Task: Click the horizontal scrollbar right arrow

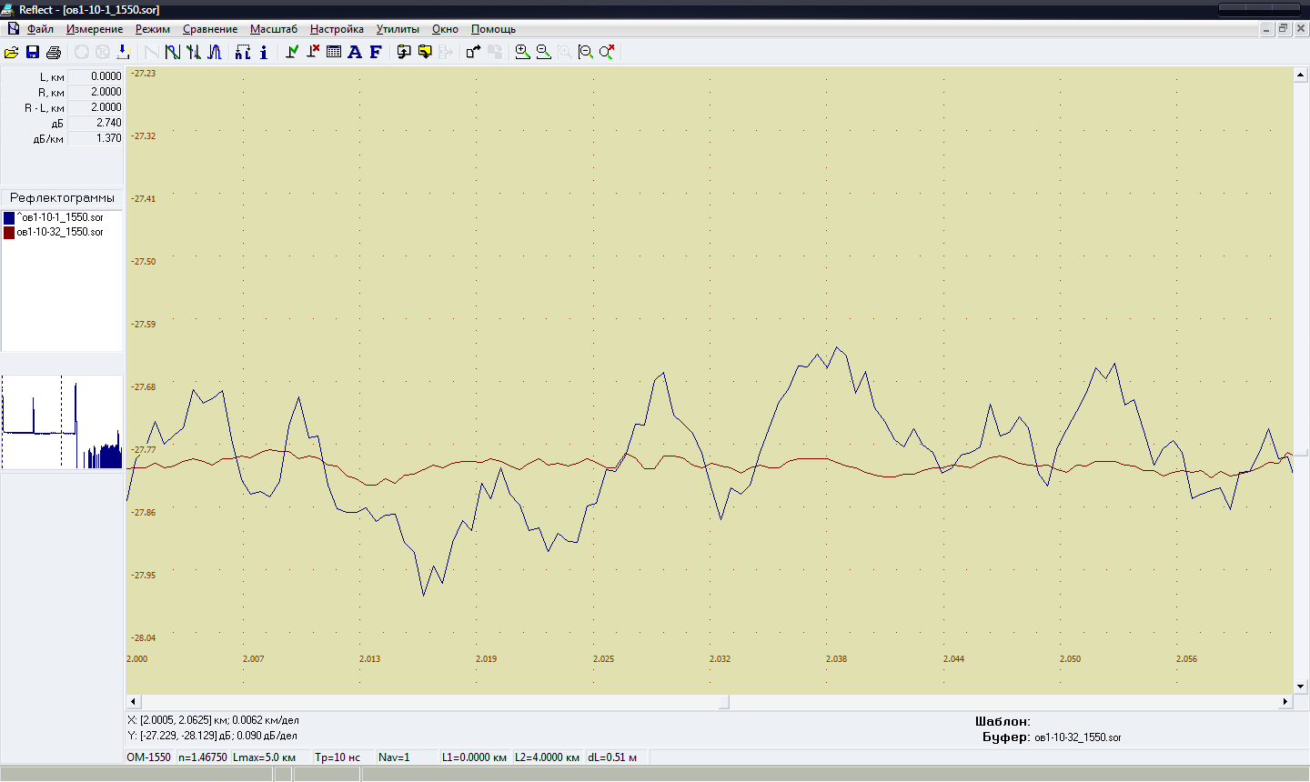Action: point(1285,701)
